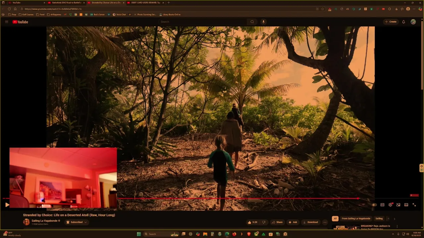Open options for the Raja Jackson video
This screenshot has height=238, width=424.
point(397,227)
